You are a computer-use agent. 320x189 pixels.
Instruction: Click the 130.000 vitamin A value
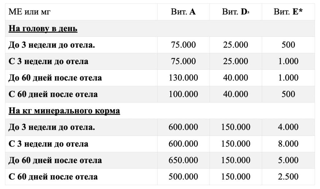(183, 78)
